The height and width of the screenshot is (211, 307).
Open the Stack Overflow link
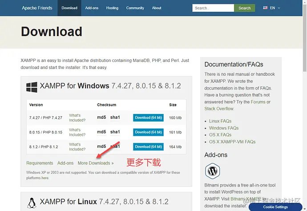(219, 109)
